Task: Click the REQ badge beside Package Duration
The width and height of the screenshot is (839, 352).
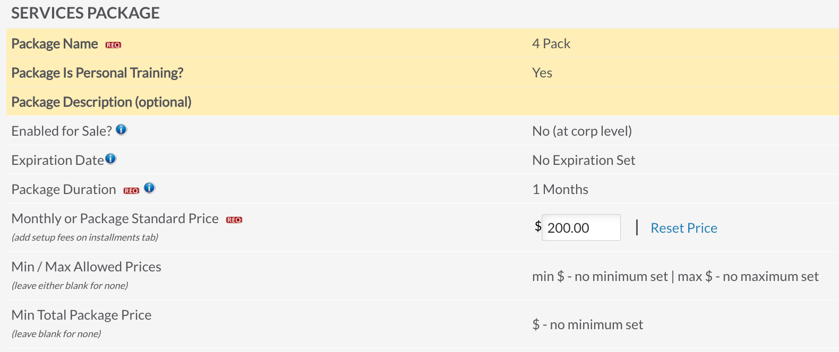Action: coord(131,191)
